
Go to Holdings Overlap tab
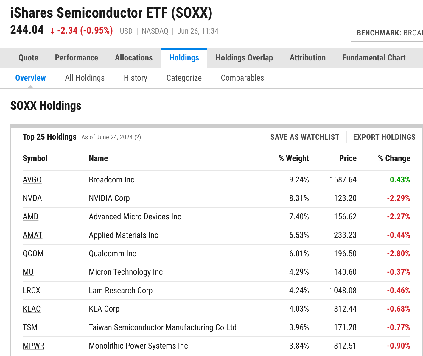click(x=244, y=58)
